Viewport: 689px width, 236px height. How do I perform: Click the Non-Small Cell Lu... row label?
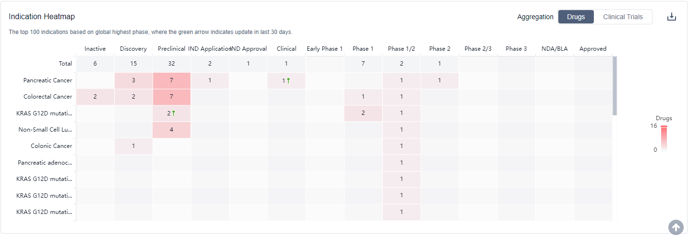45,129
